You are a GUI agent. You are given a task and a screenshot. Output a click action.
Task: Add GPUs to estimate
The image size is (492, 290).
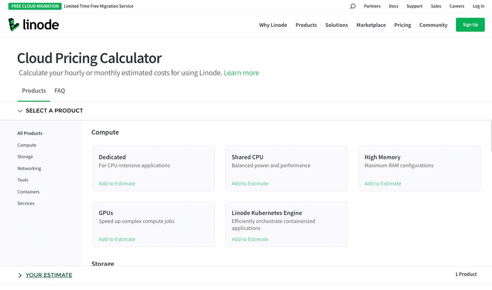click(117, 239)
